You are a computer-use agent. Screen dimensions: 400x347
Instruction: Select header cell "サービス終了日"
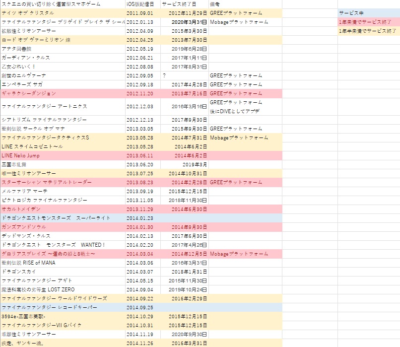185,4
